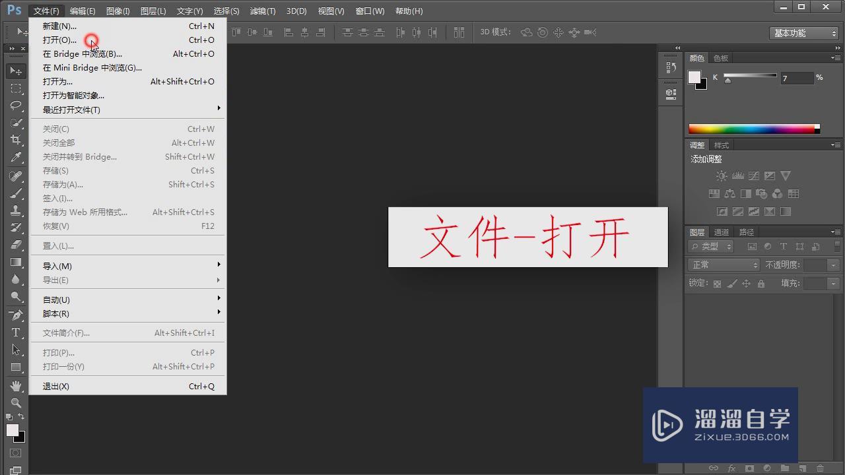Toggle pixel layer filter in Layers panel

pos(752,246)
